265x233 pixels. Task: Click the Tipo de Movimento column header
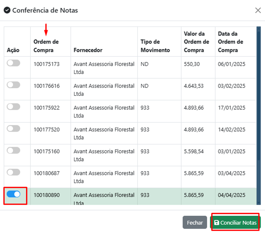(155, 46)
